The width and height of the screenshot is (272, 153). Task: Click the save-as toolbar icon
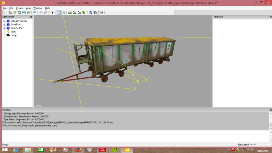pos(29,13)
